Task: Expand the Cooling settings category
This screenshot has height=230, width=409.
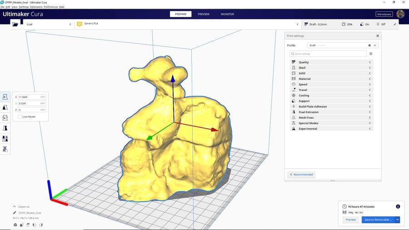Action: coord(332,95)
